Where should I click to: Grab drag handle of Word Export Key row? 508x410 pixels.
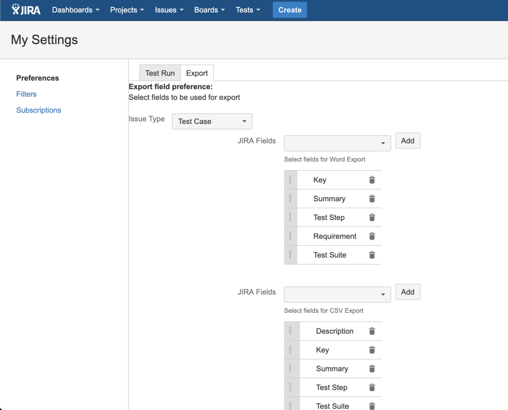(290, 180)
